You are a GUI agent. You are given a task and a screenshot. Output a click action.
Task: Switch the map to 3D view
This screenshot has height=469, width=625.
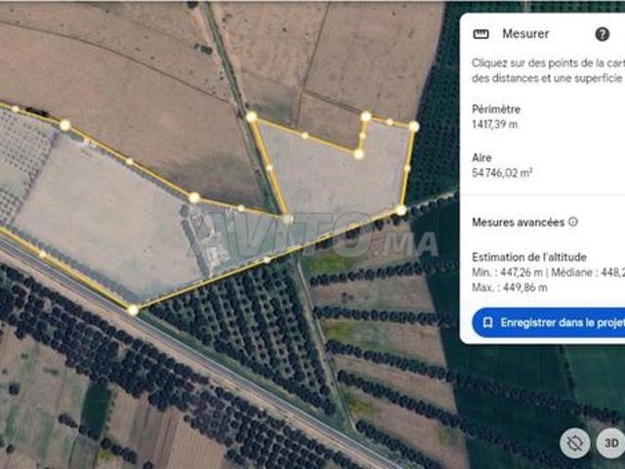pyautogui.click(x=610, y=443)
